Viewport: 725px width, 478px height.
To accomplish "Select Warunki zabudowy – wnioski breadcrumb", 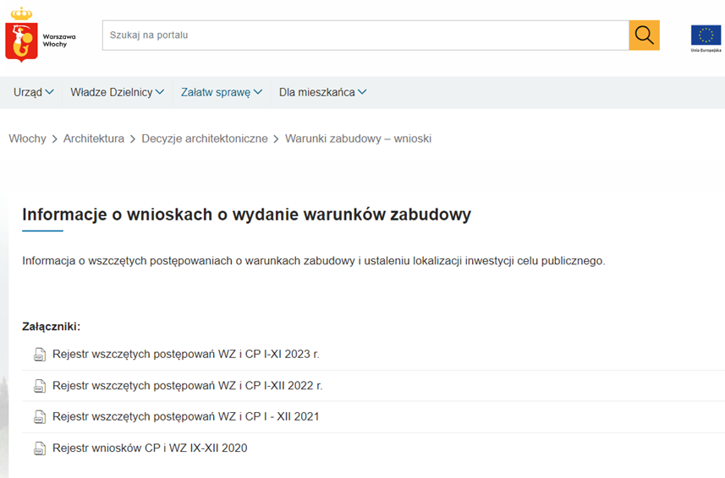I will tap(358, 139).
